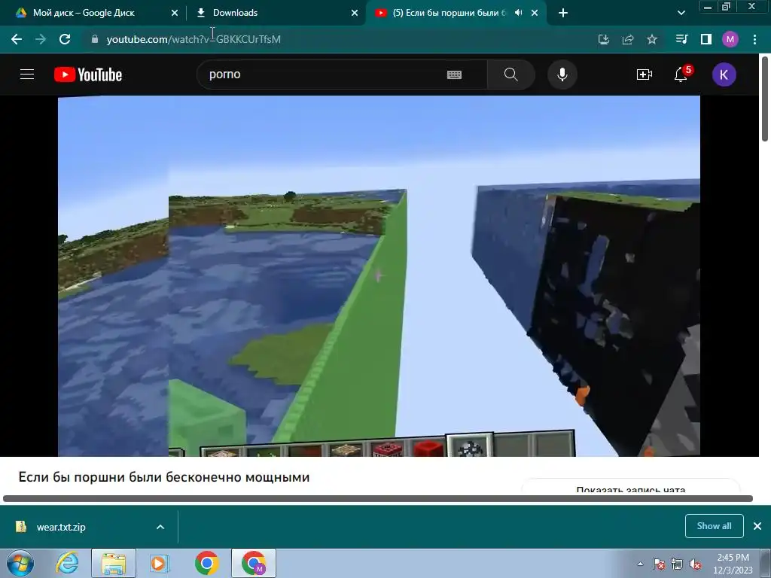
Task: Open the Chrome three-dot menu
Action: click(x=754, y=39)
